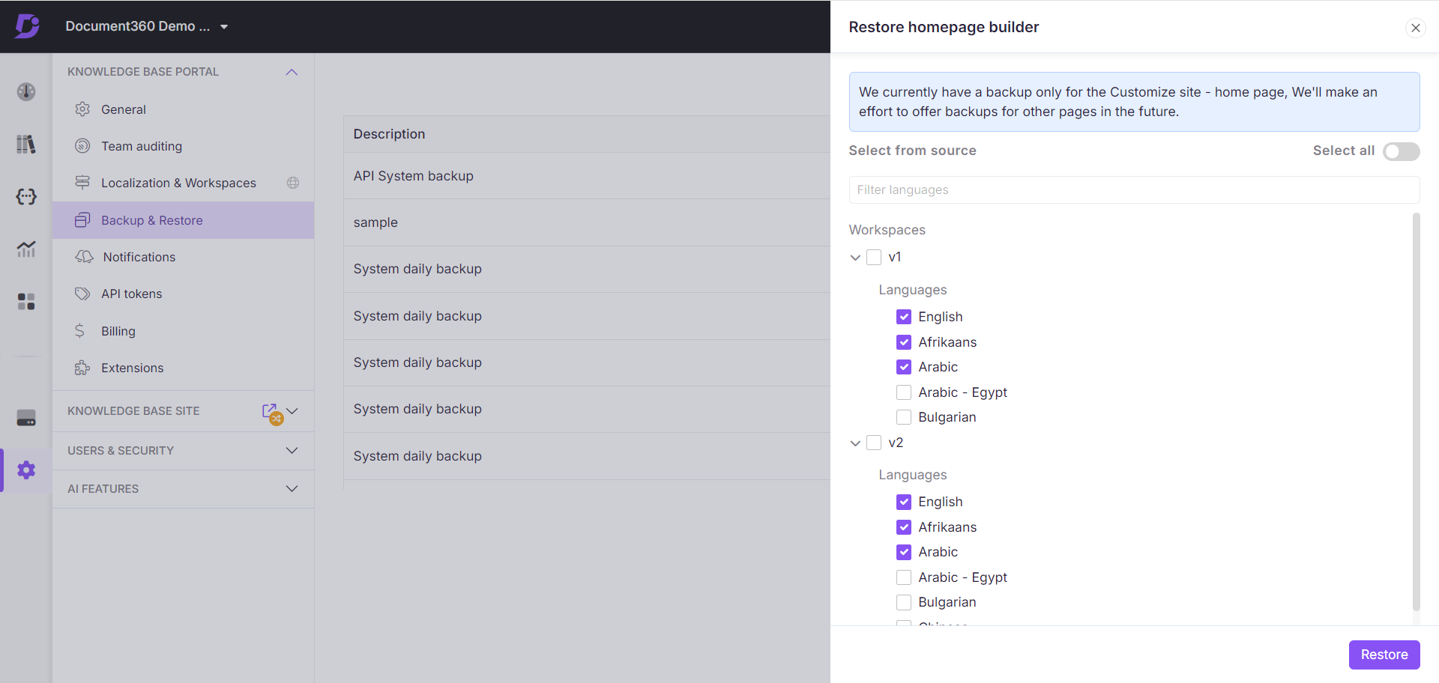The width and height of the screenshot is (1439, 683).
Task: Open Localization & Workspaces menu item
Action: 184,183
